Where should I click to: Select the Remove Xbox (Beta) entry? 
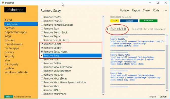(55, 78)
